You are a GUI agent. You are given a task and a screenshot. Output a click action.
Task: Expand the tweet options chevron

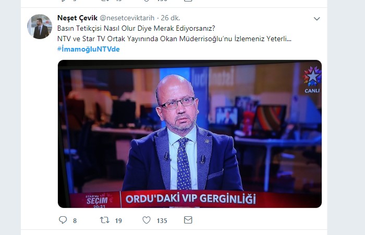[x=317, y=19]
